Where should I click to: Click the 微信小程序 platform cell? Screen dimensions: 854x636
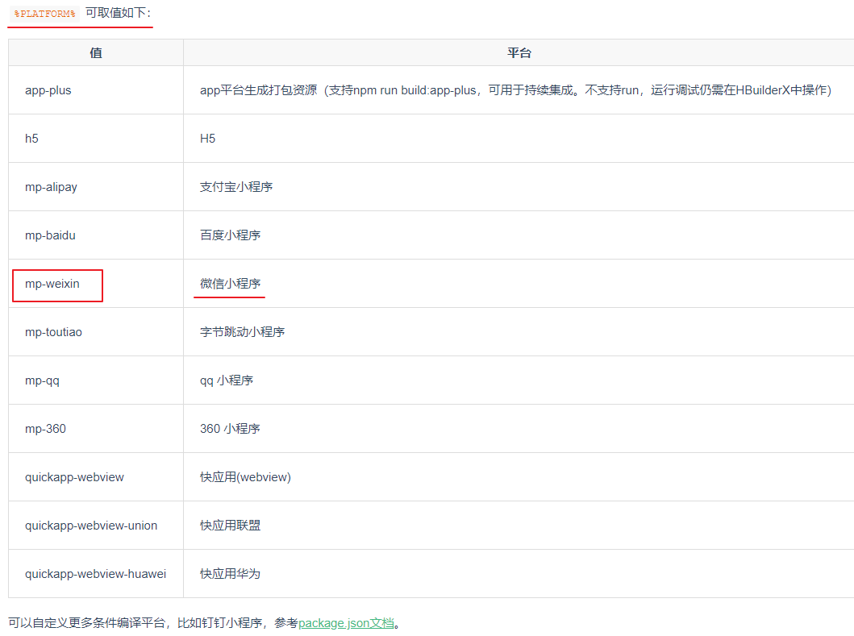tap(519, 284)
